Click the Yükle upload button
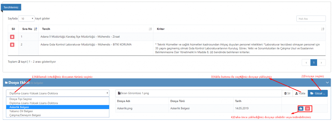Viewport: 332px width, 123px height. coord(300,93)
